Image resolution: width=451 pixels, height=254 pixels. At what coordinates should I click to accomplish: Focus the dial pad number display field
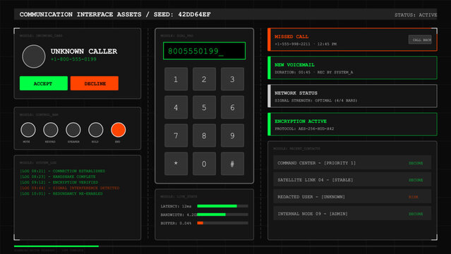pyautogui.click(x=204, y=51)
